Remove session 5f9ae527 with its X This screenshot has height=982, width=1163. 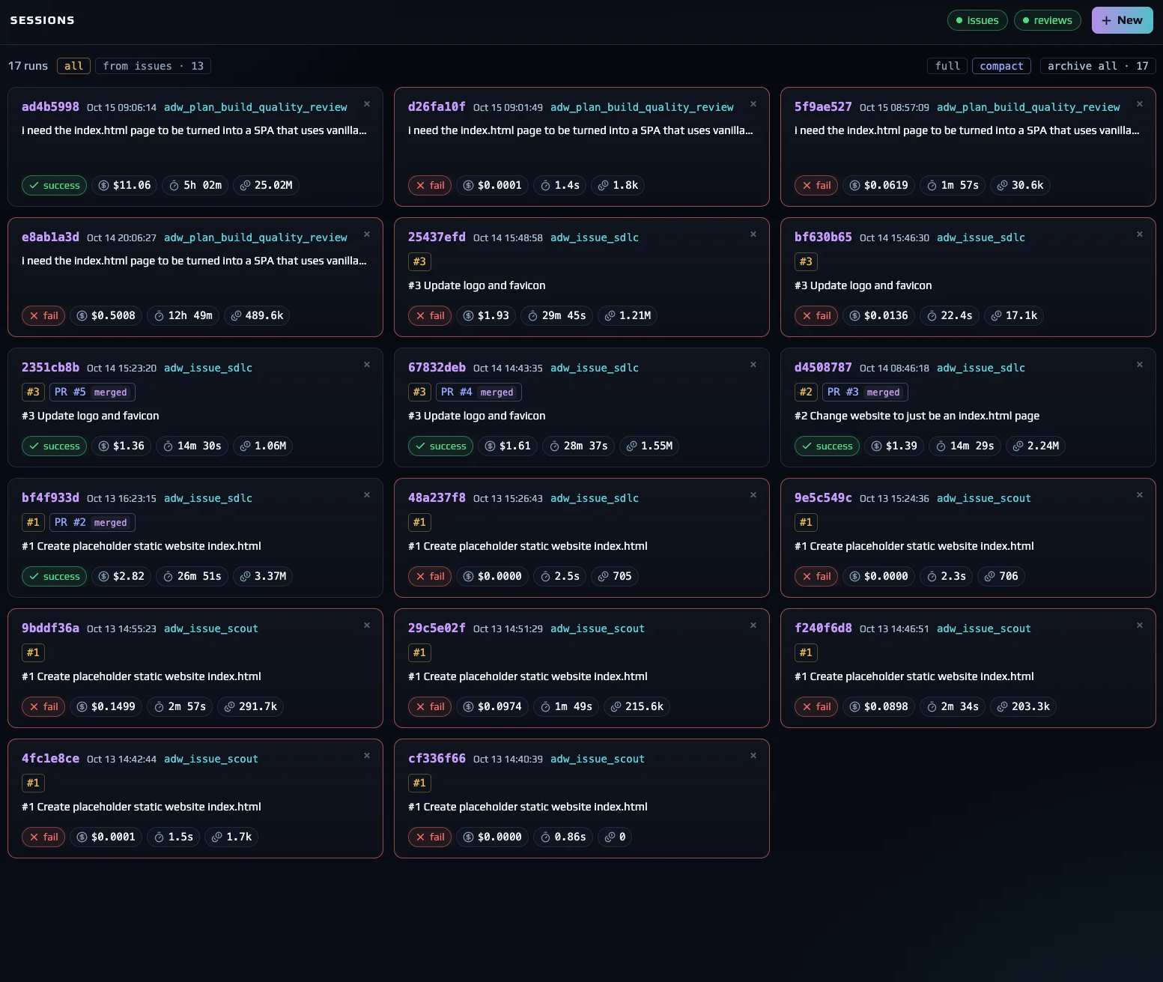point(1140,104)
